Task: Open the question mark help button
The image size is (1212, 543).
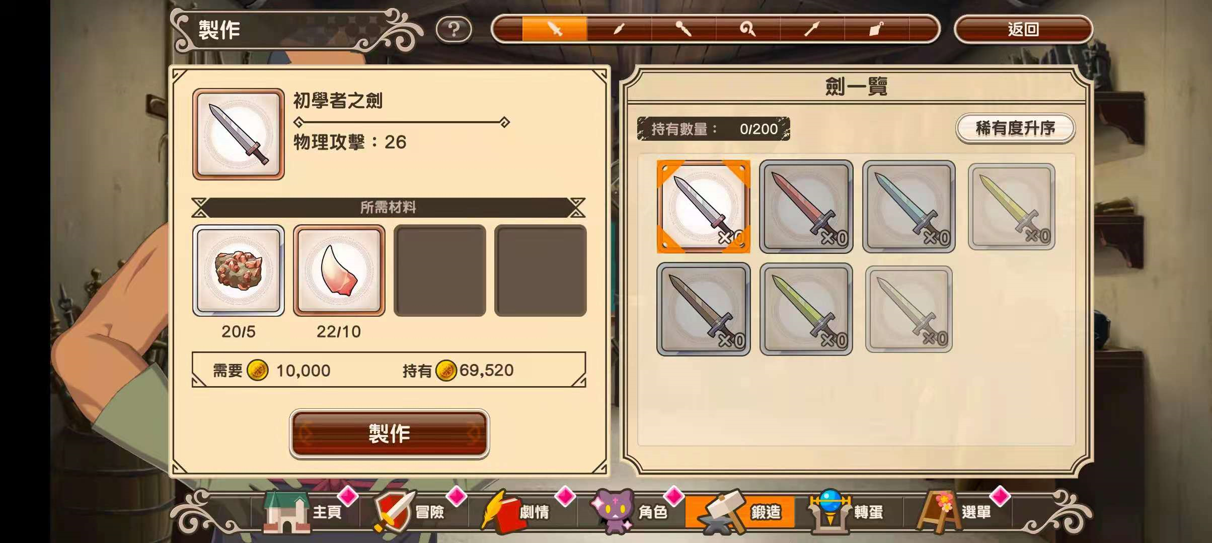Action: 453,30
